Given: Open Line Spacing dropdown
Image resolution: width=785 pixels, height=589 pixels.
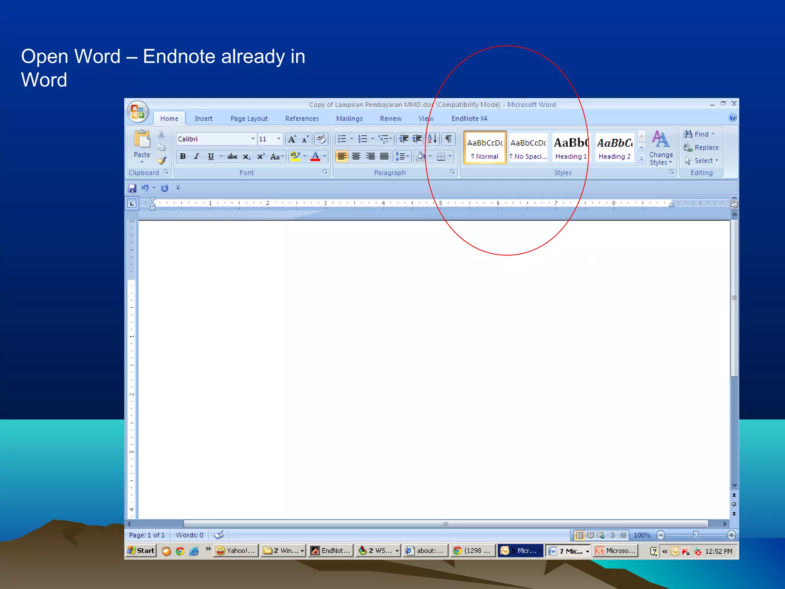Looking at the screenshot, I should pyautogui.click(x=402, y=156).
